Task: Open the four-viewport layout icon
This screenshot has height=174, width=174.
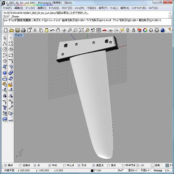Action: tap(99, 30)
